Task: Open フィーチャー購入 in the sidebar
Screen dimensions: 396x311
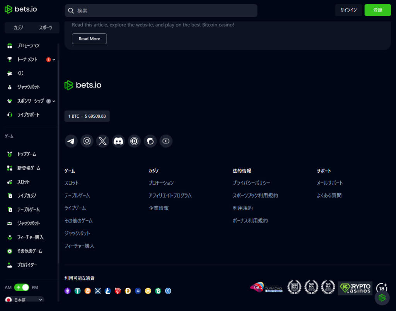Action: (30, 237)
